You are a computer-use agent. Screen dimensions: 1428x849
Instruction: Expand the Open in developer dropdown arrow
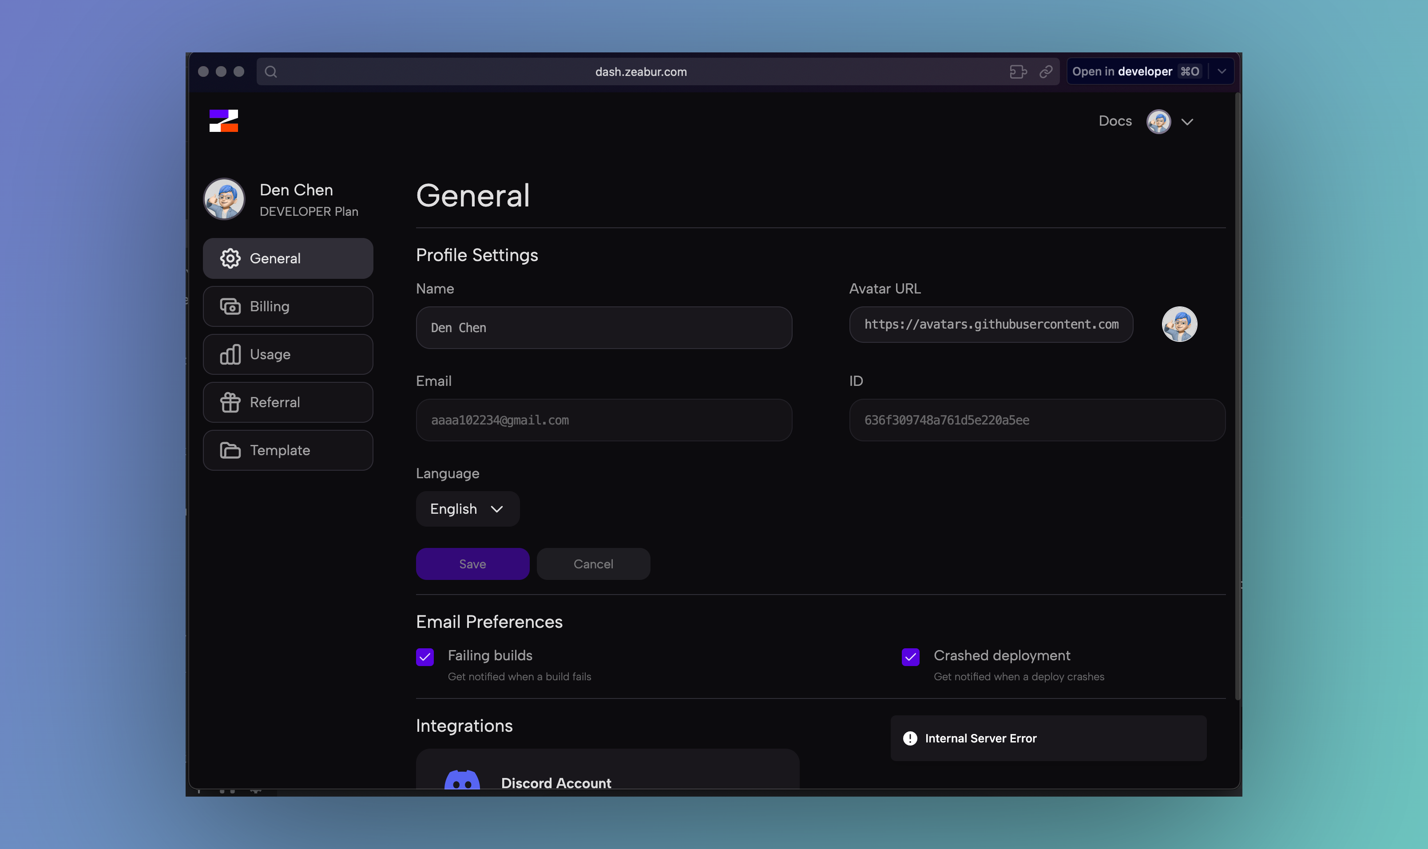(x=1222, y=71)
